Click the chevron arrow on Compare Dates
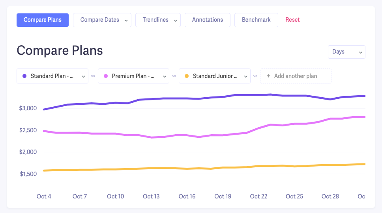 pyautogui.click(x=126, y=20)
